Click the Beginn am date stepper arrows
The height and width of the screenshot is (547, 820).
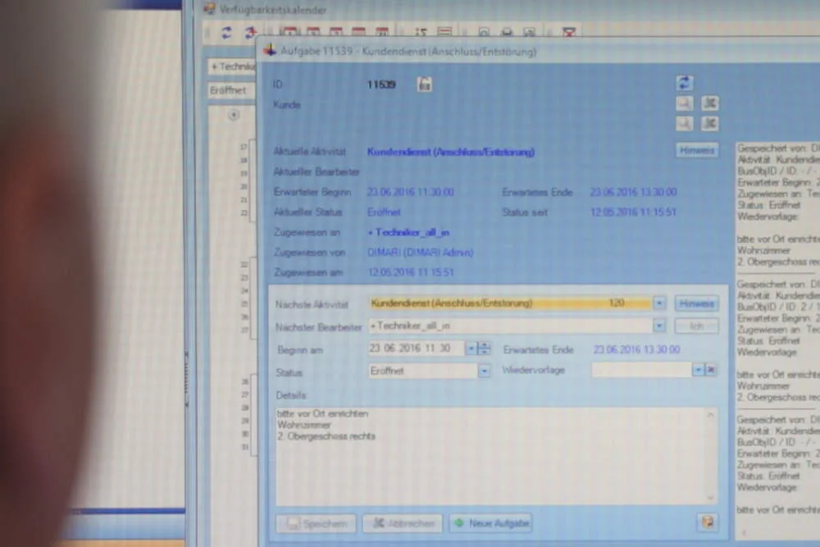point(485,349)
